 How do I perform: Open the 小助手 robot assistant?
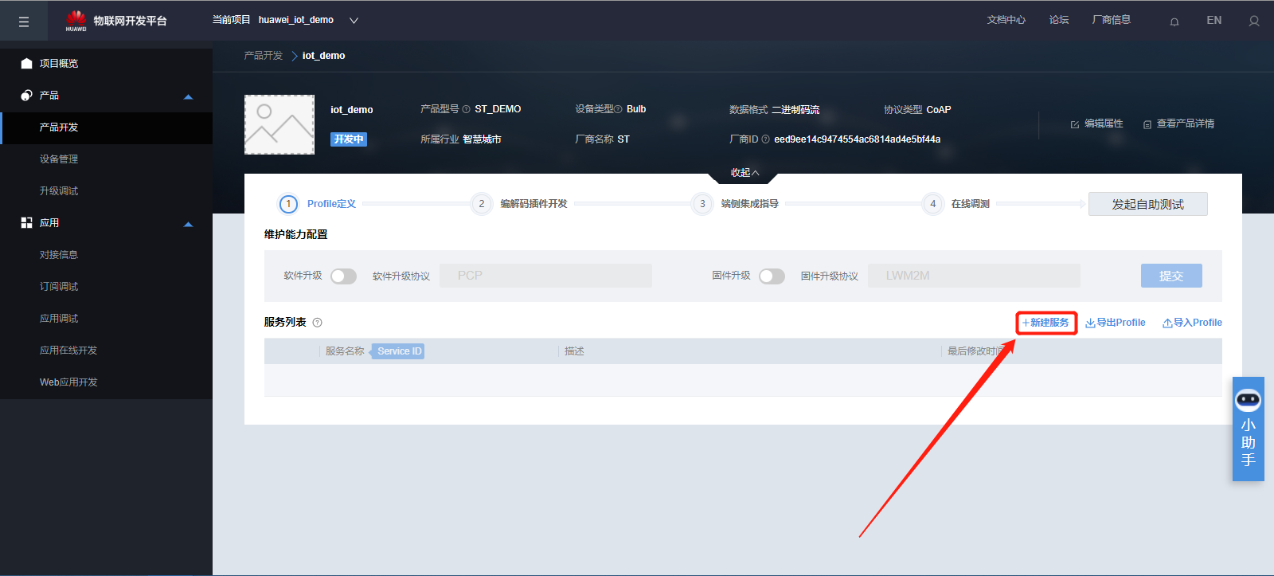1249,429
